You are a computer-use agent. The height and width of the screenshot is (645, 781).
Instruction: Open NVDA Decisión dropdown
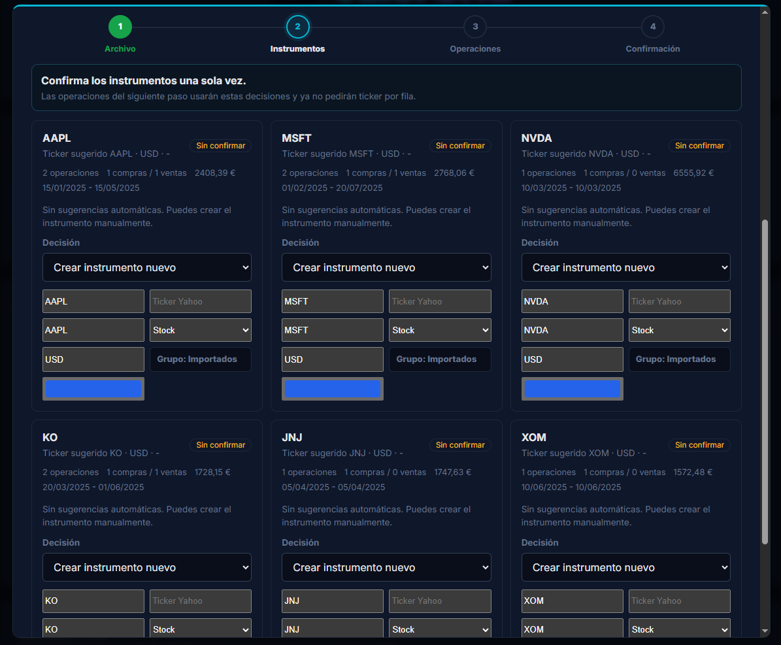[x=625, y=267]
